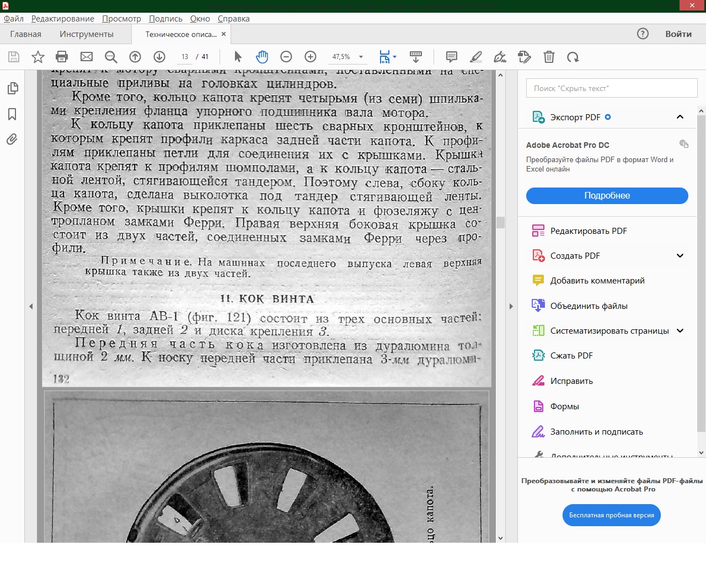Click the Print file icon
The image size is (706, 567).
[x=62, y=57]
